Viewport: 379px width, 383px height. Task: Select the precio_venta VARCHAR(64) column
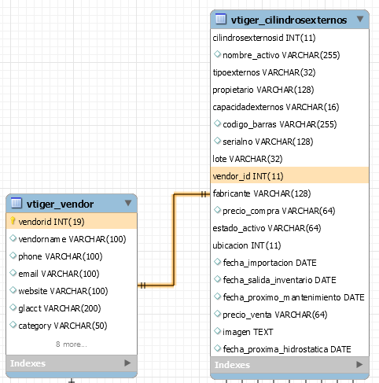point(289,315)
